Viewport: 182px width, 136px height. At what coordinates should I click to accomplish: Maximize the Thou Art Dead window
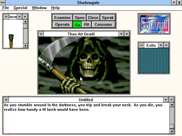click(x=127, y=34)
